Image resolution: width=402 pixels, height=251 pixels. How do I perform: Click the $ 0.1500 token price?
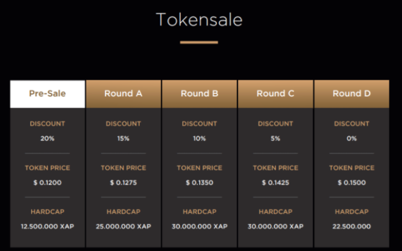[351, 183]
